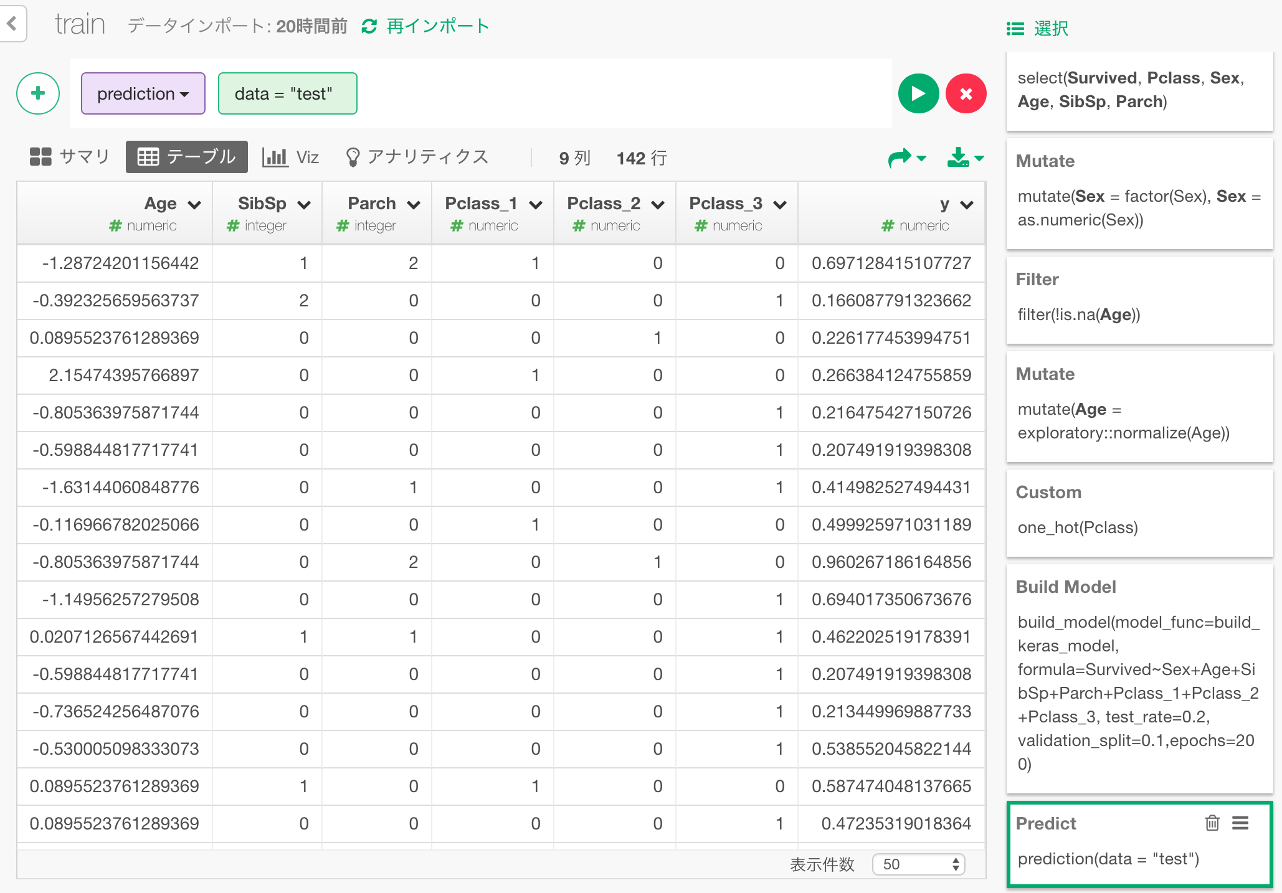Viewport: 1282px width, 893px height.
Task: Navigate back using the left chevron arrow
Action: pyautogui.click(x=12, y=24)
